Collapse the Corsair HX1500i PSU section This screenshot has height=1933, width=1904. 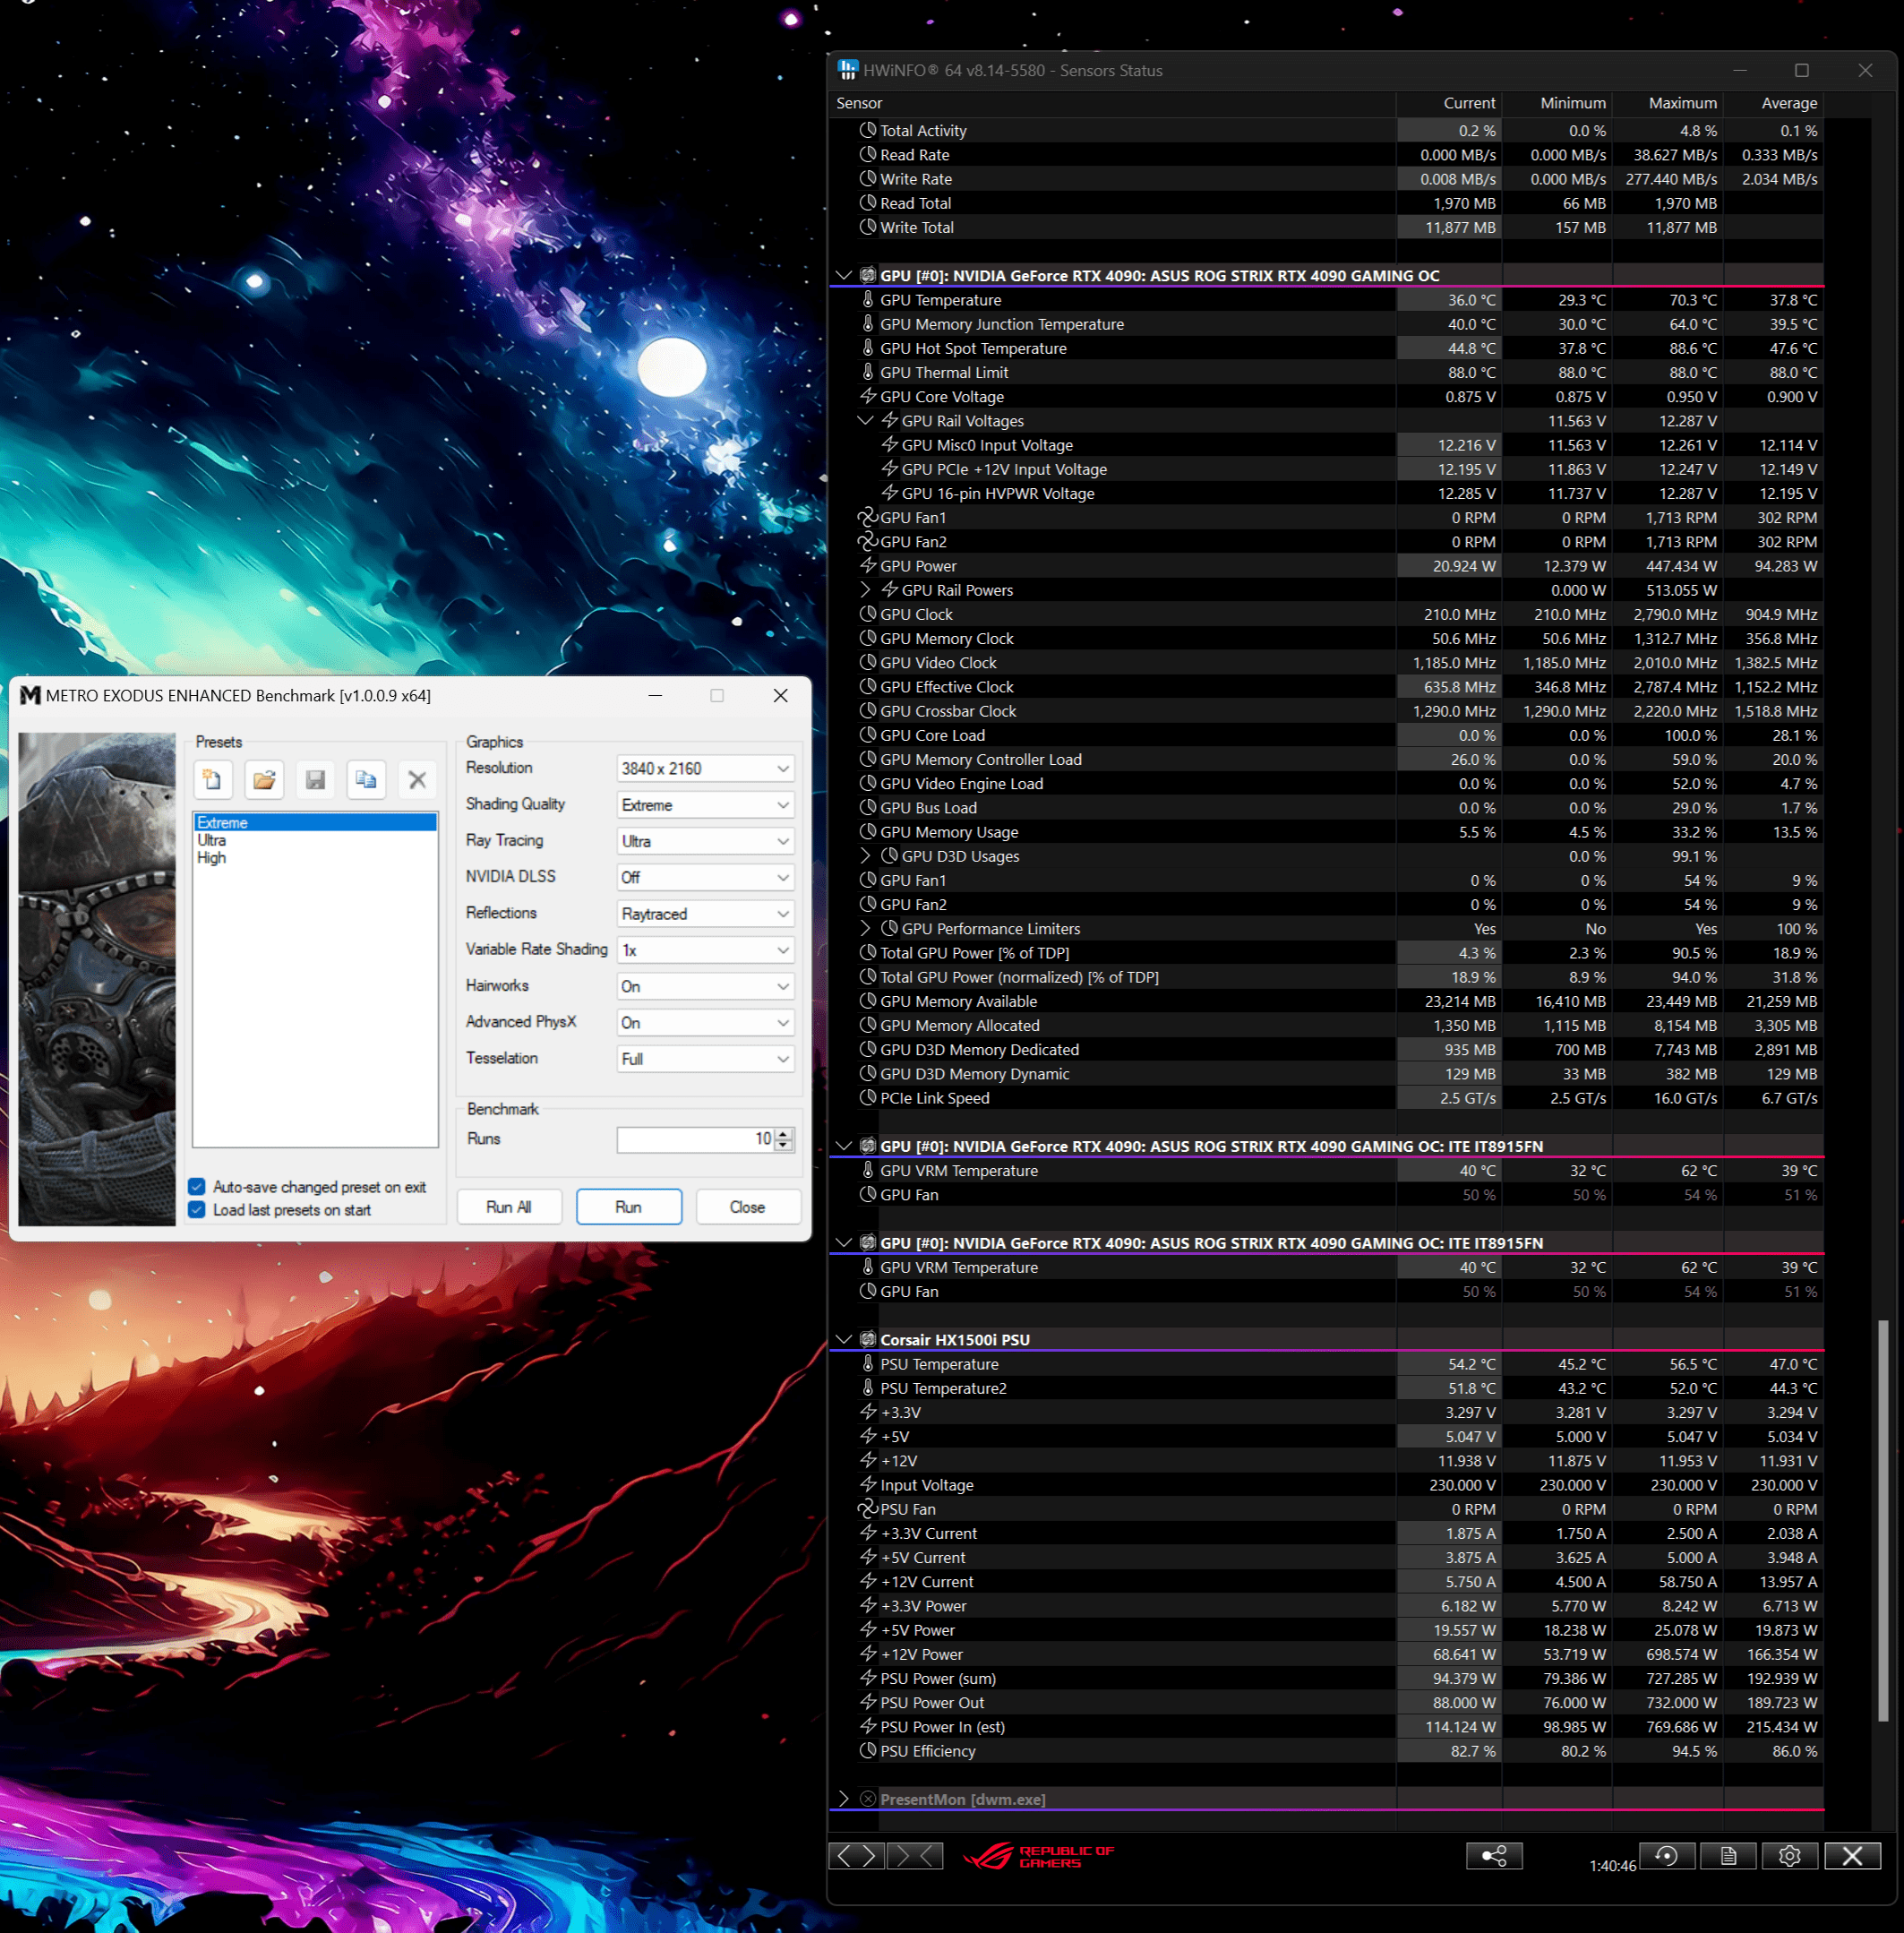[843, 1339]
